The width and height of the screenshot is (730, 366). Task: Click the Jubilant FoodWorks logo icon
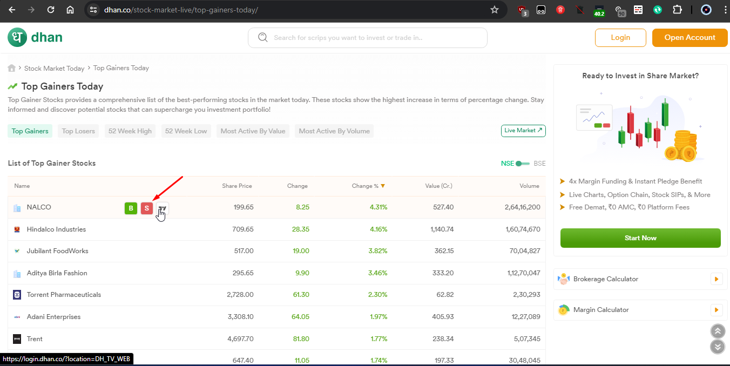(x=17, y=251)
